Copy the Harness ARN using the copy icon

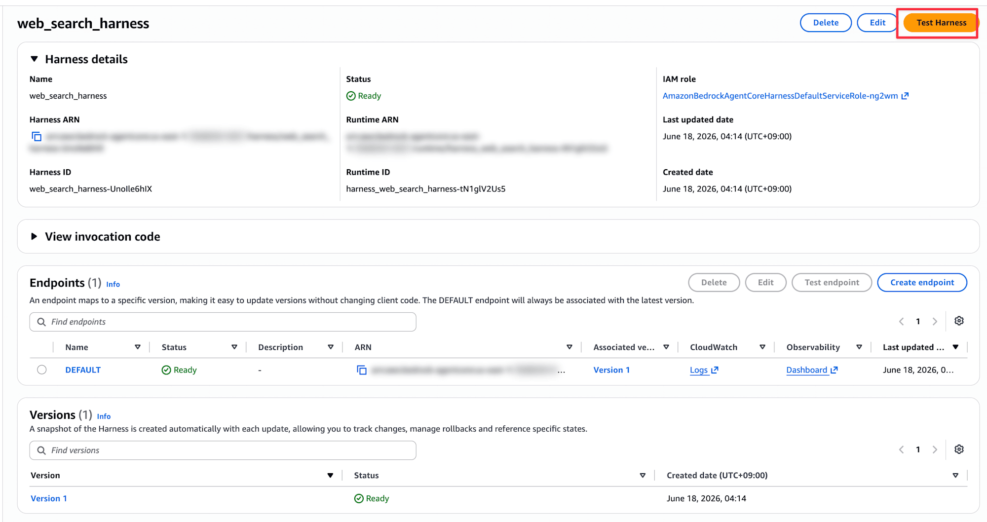tap(37, 136)
